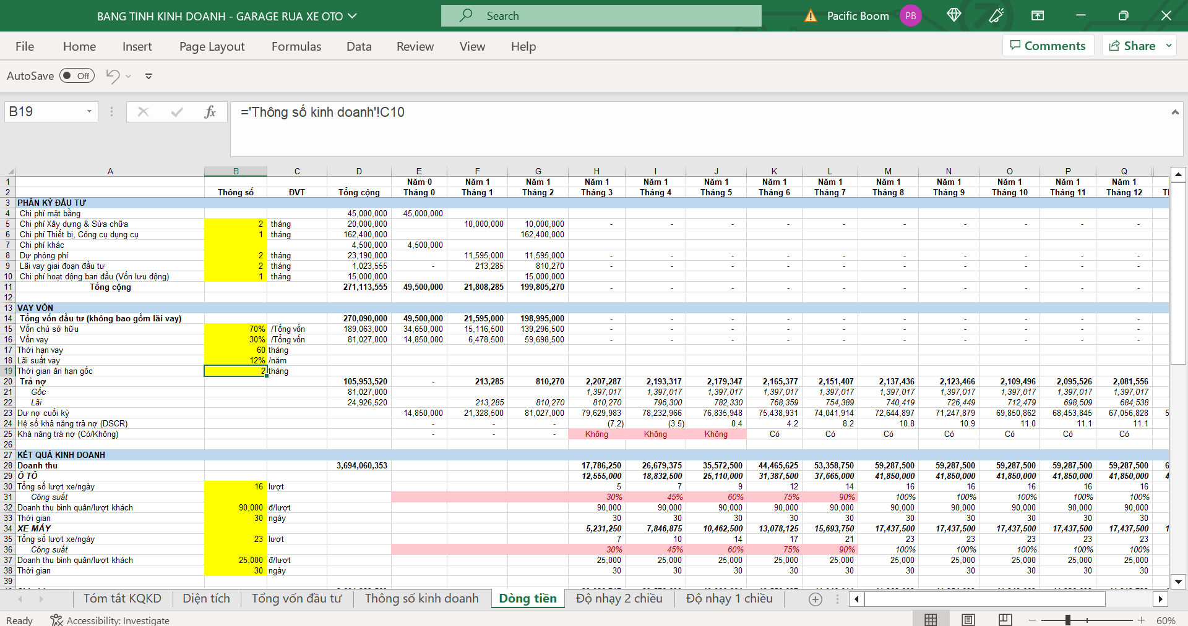Switch to Page Layout view icon
The height and width of the screenshot is (626, 1188).
[x=968, y=620]
